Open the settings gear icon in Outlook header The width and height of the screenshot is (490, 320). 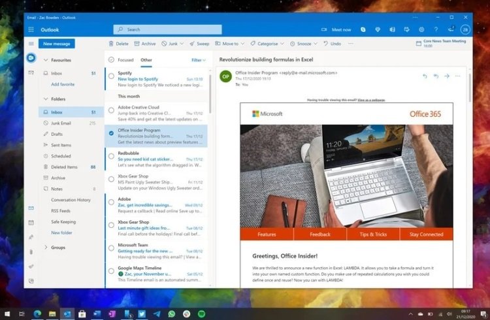(421, 29)
